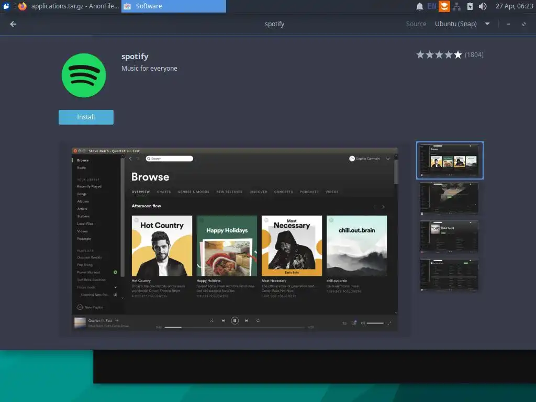Screen dimensions: 536x402
Task: Click the orange software updater tray icon
Action: [444, 6]
